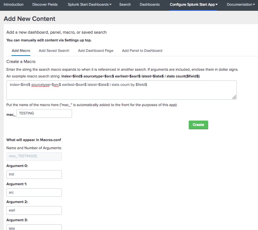Open the Search nav item

pyautogui.click(x=125, y=4)
